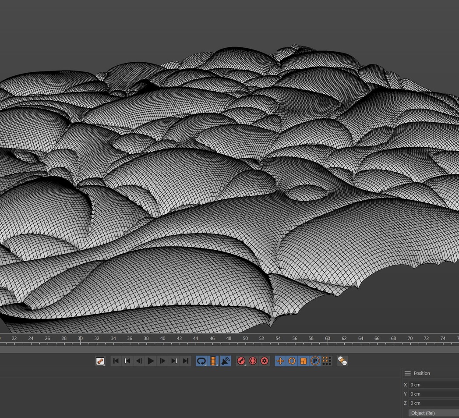Go to the next keyframe

click(174, 361)
